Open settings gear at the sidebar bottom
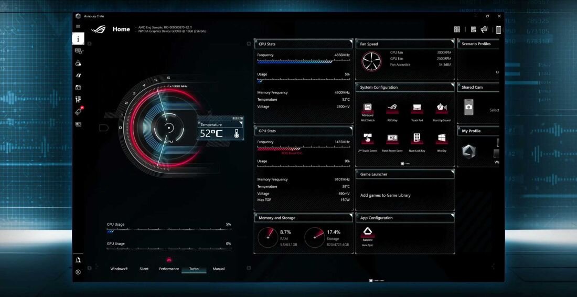Viewport: 577px width, 297px height. [x=78, y=272]
